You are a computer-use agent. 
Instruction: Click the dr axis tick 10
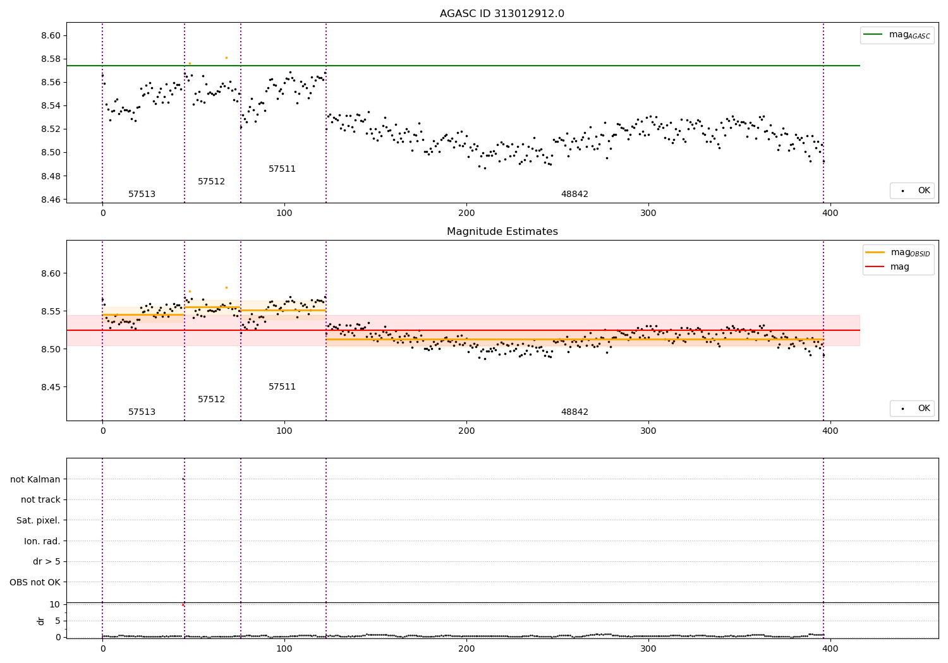pyautogui.click(x=54, y=605)
